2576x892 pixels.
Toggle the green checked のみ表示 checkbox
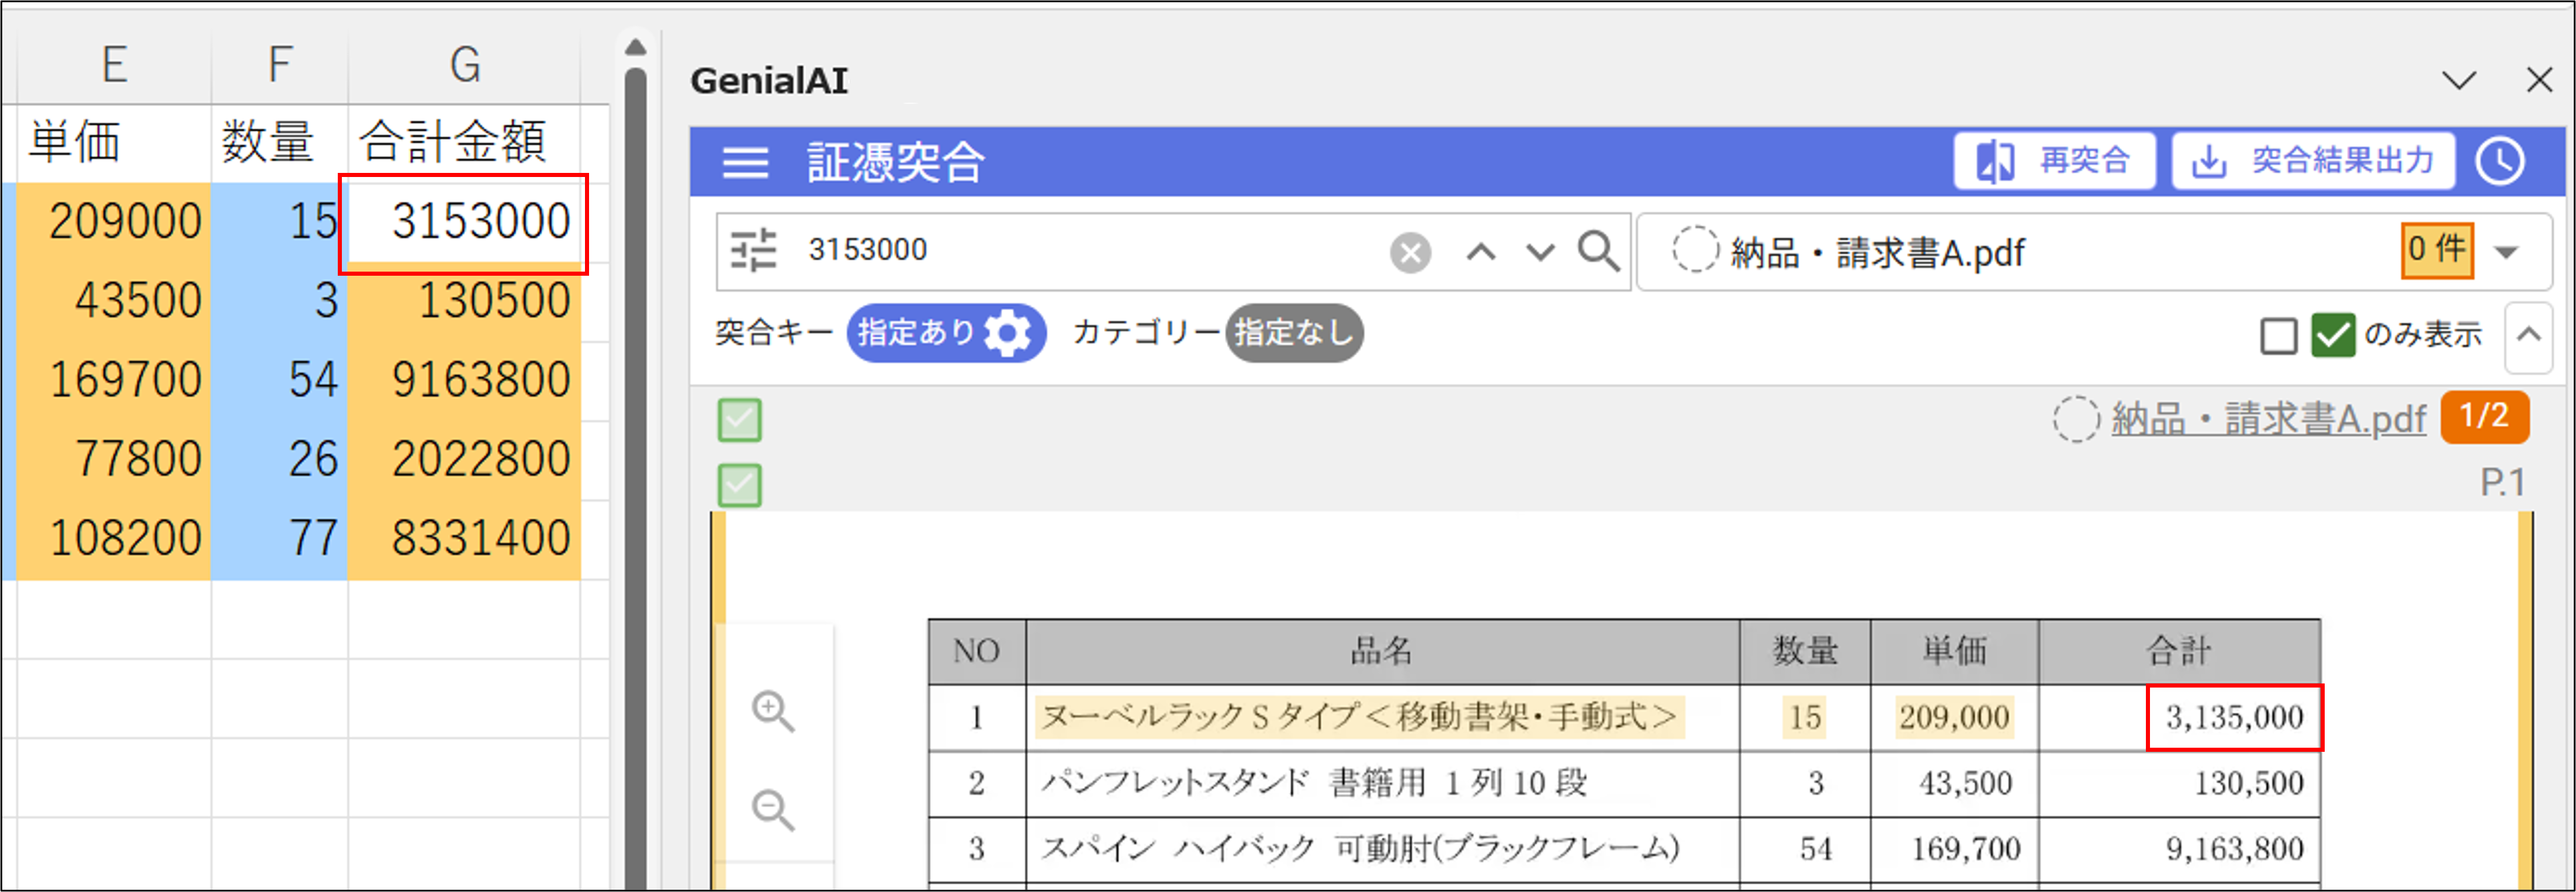click(x=2332, y=335)
